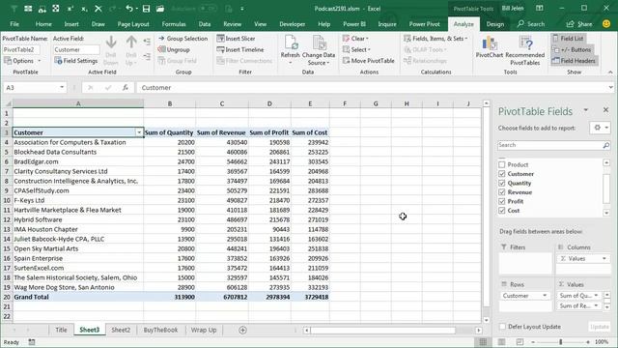Viewport: 618px width, 348px height.
Task: Switch to Normal view icon in status bar
Action: coord(483,341)
